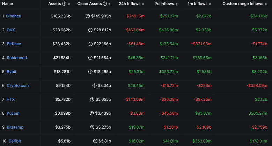Click the help icon next to Assets header
Viewport: 272px width, 146px height.
(x=64, y=4)
